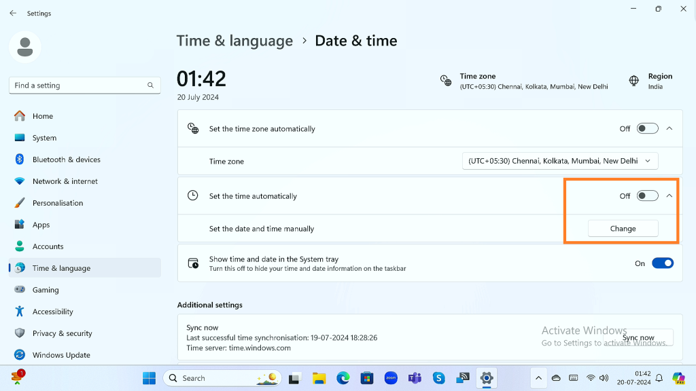
Task: Click Change to set date manually
Action: [x=623, y=229]
